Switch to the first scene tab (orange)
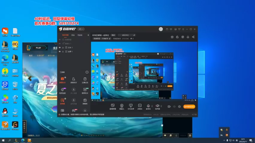Screen dimensions: 255x143 65,35
